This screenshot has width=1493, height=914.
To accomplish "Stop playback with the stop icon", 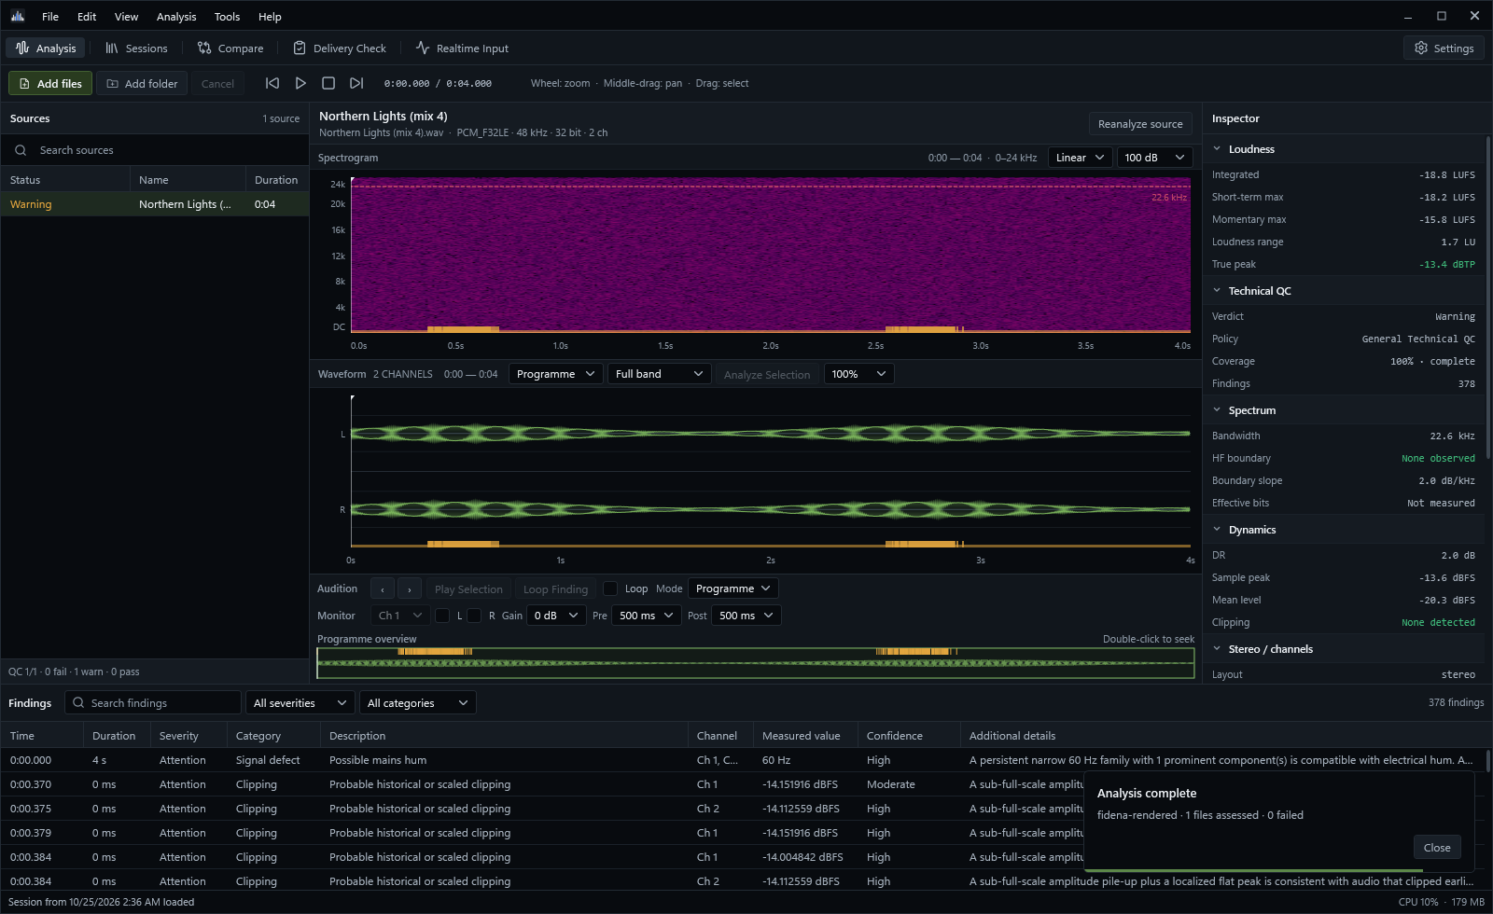I will pyautogui.click(x=328, y=83).
